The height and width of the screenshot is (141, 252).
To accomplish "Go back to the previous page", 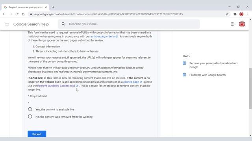I will [4, 14].
